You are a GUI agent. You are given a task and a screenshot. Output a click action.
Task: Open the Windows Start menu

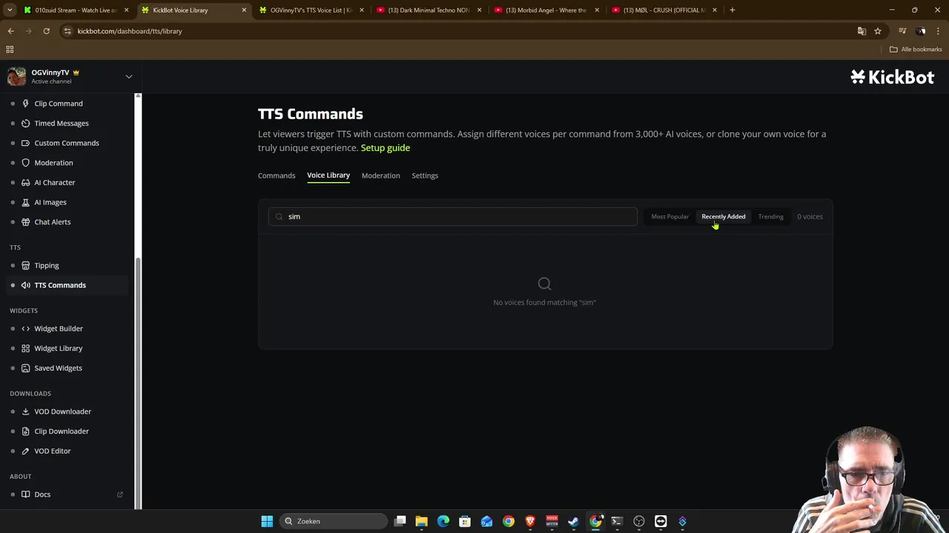point(267,521)
